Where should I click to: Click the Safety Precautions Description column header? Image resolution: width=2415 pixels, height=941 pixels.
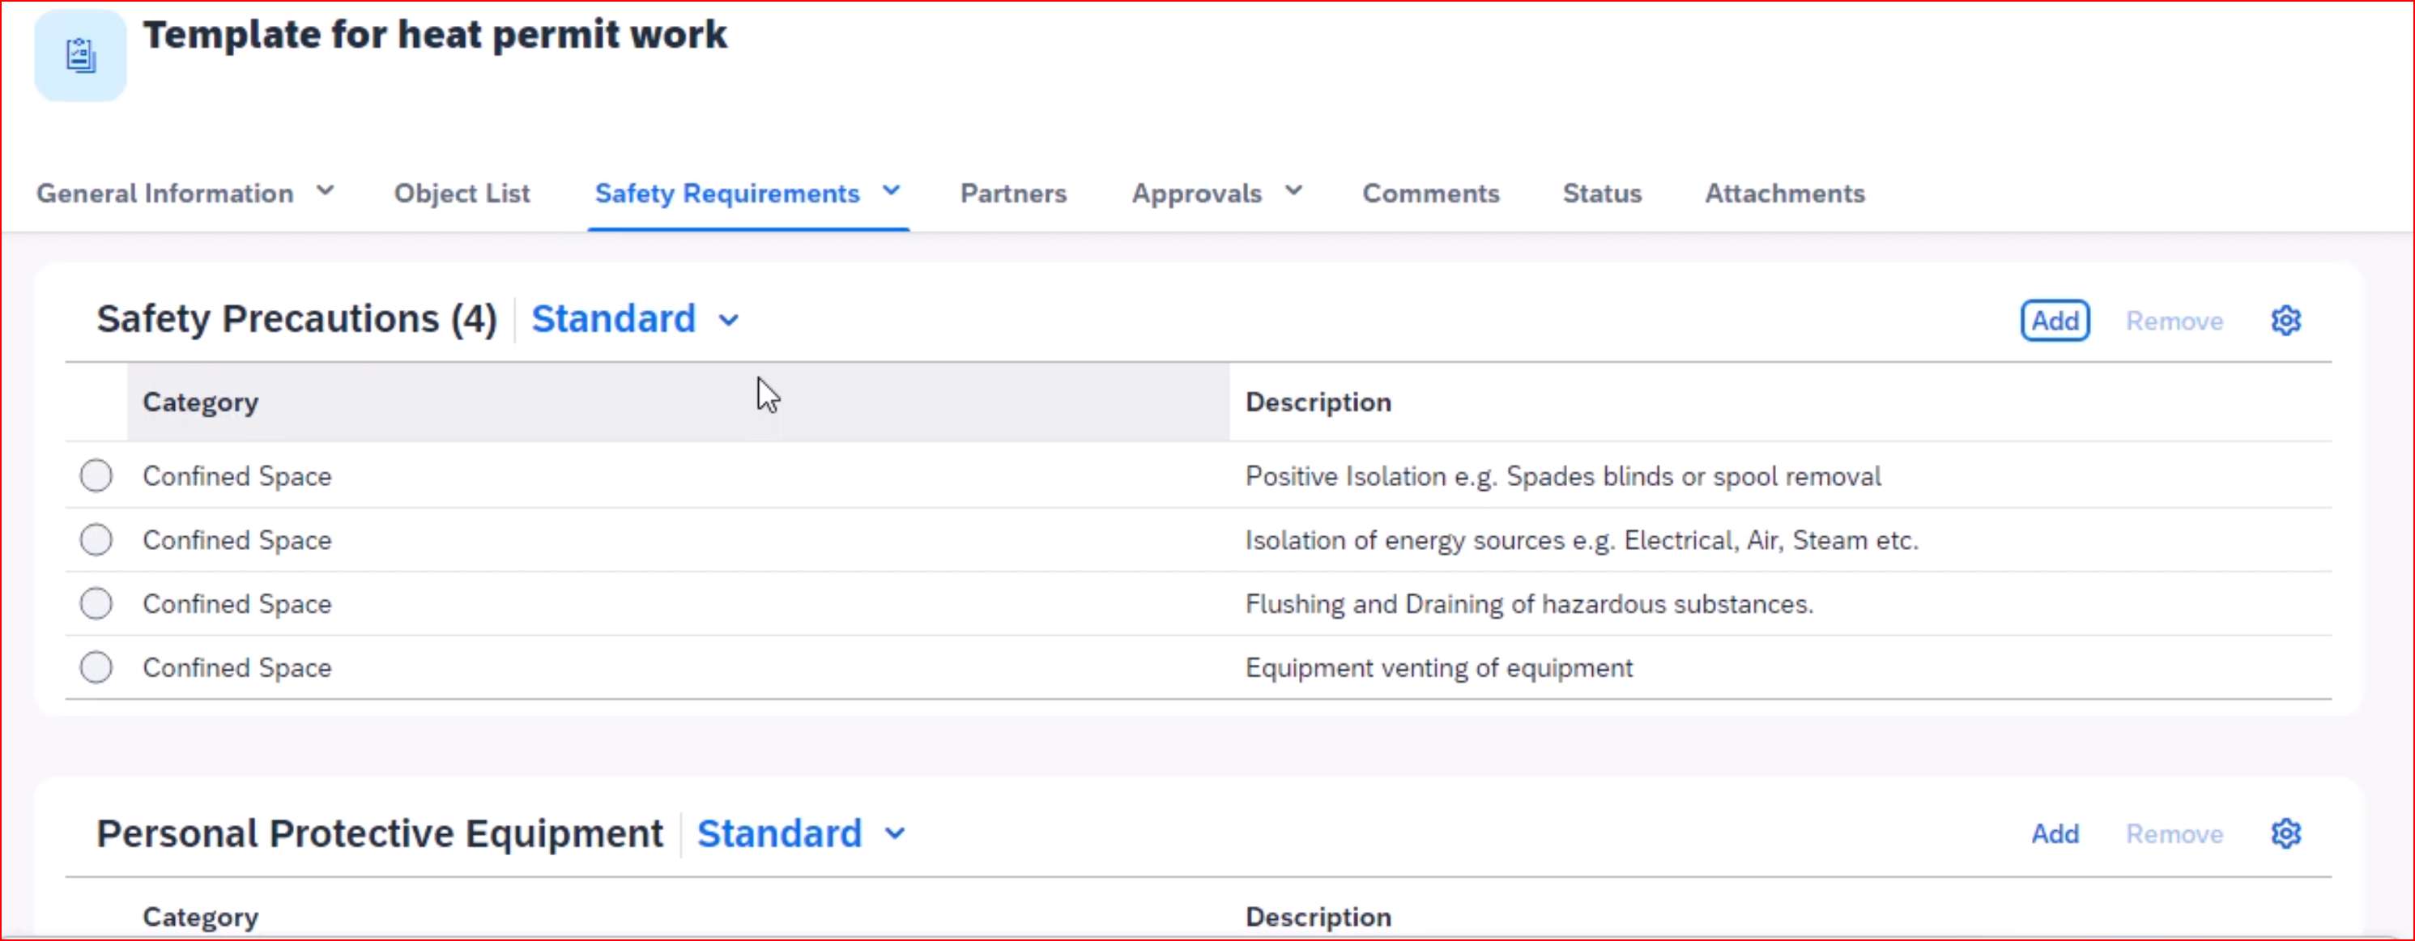pos(1317,402)
